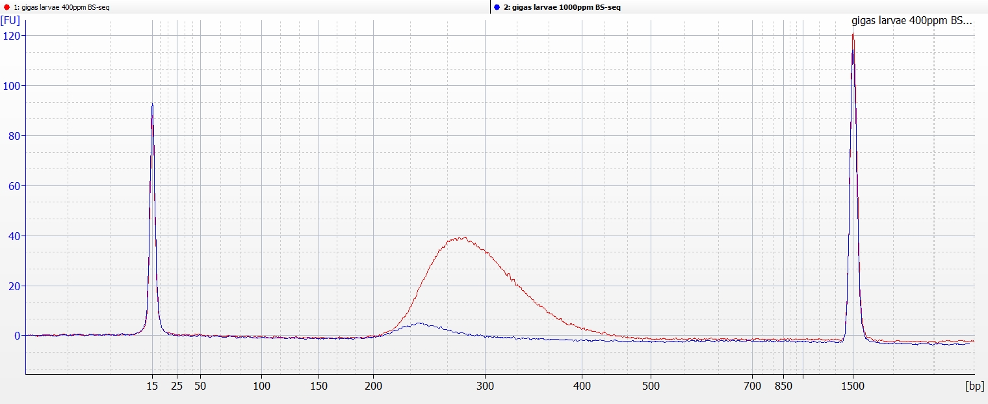
Task: Click the 1500 label on the bp axis
Action: (x=853, y=386)
